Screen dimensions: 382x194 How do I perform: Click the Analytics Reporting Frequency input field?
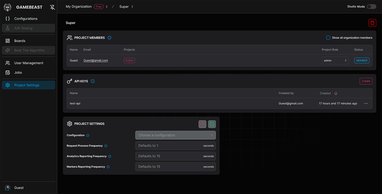pos(175,156)
